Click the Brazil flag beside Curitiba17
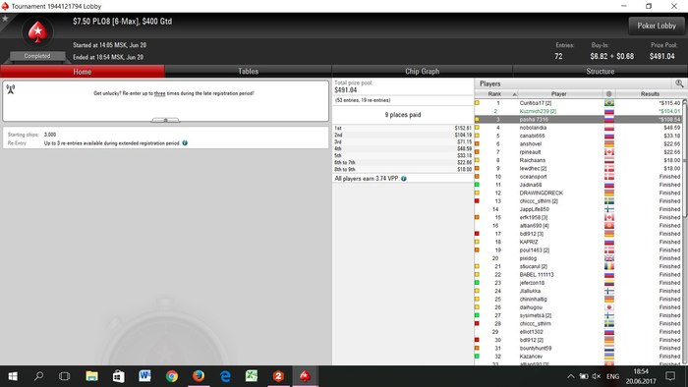The image size is (688, 387). click(x=609, y=103)
